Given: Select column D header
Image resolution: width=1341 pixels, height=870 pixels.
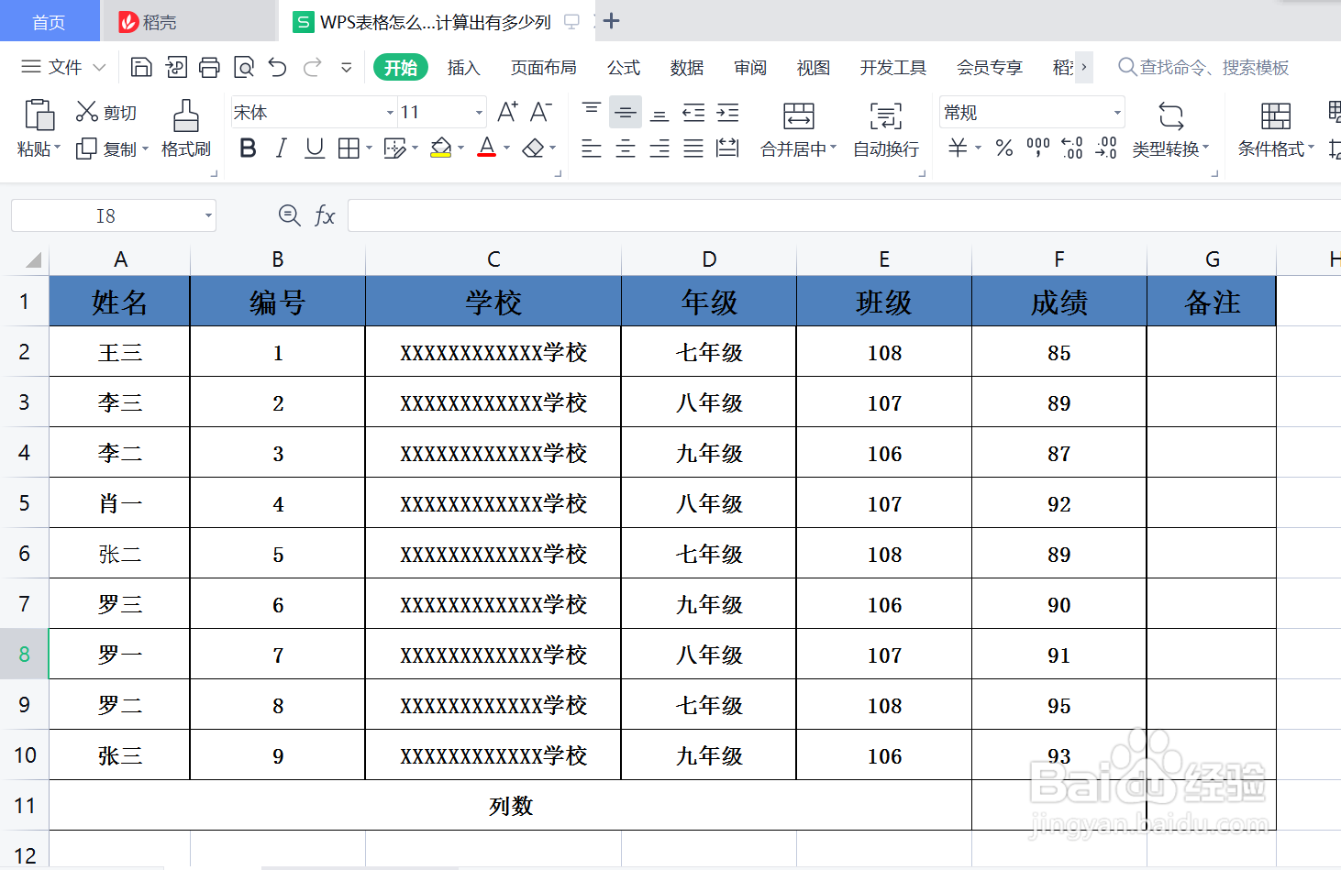Looking at the screenshot, I should coord(709,259).
